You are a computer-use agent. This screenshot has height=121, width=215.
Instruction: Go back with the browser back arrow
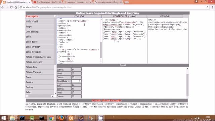click(2, 7)
